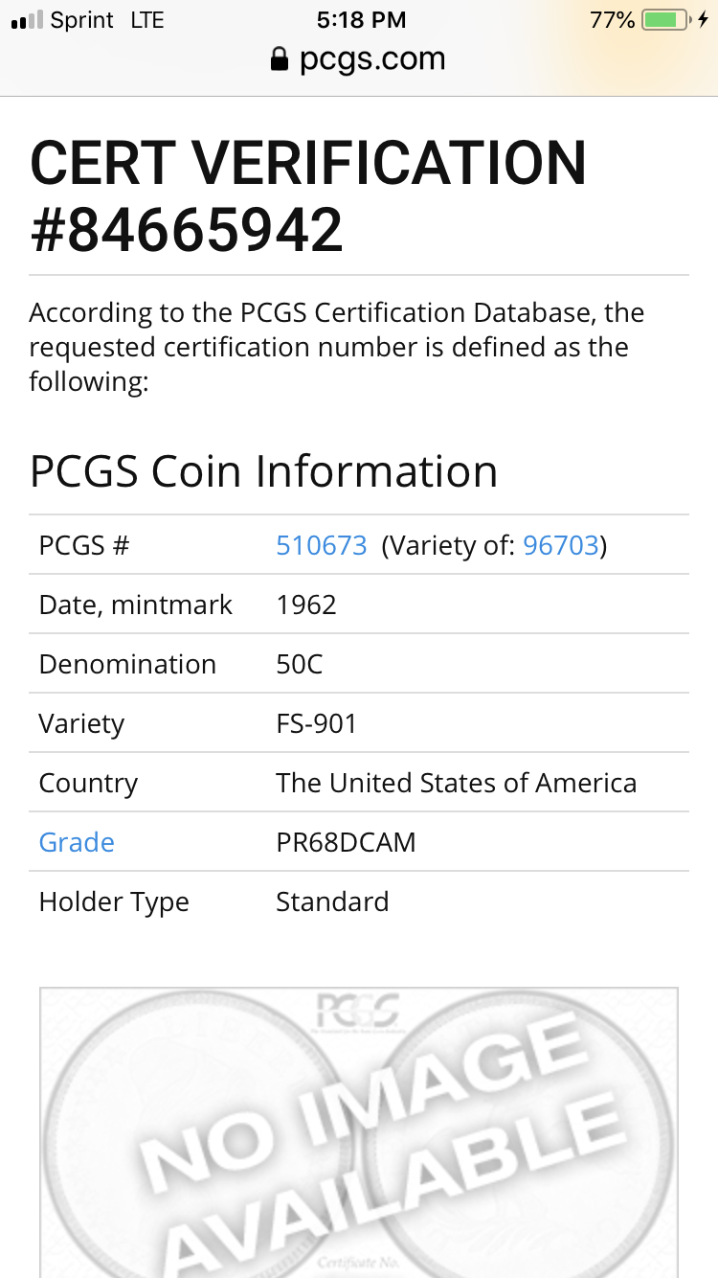Tap the pcgs.com address bar
This screenshot has width=718, height=1278.
point(359,60)
